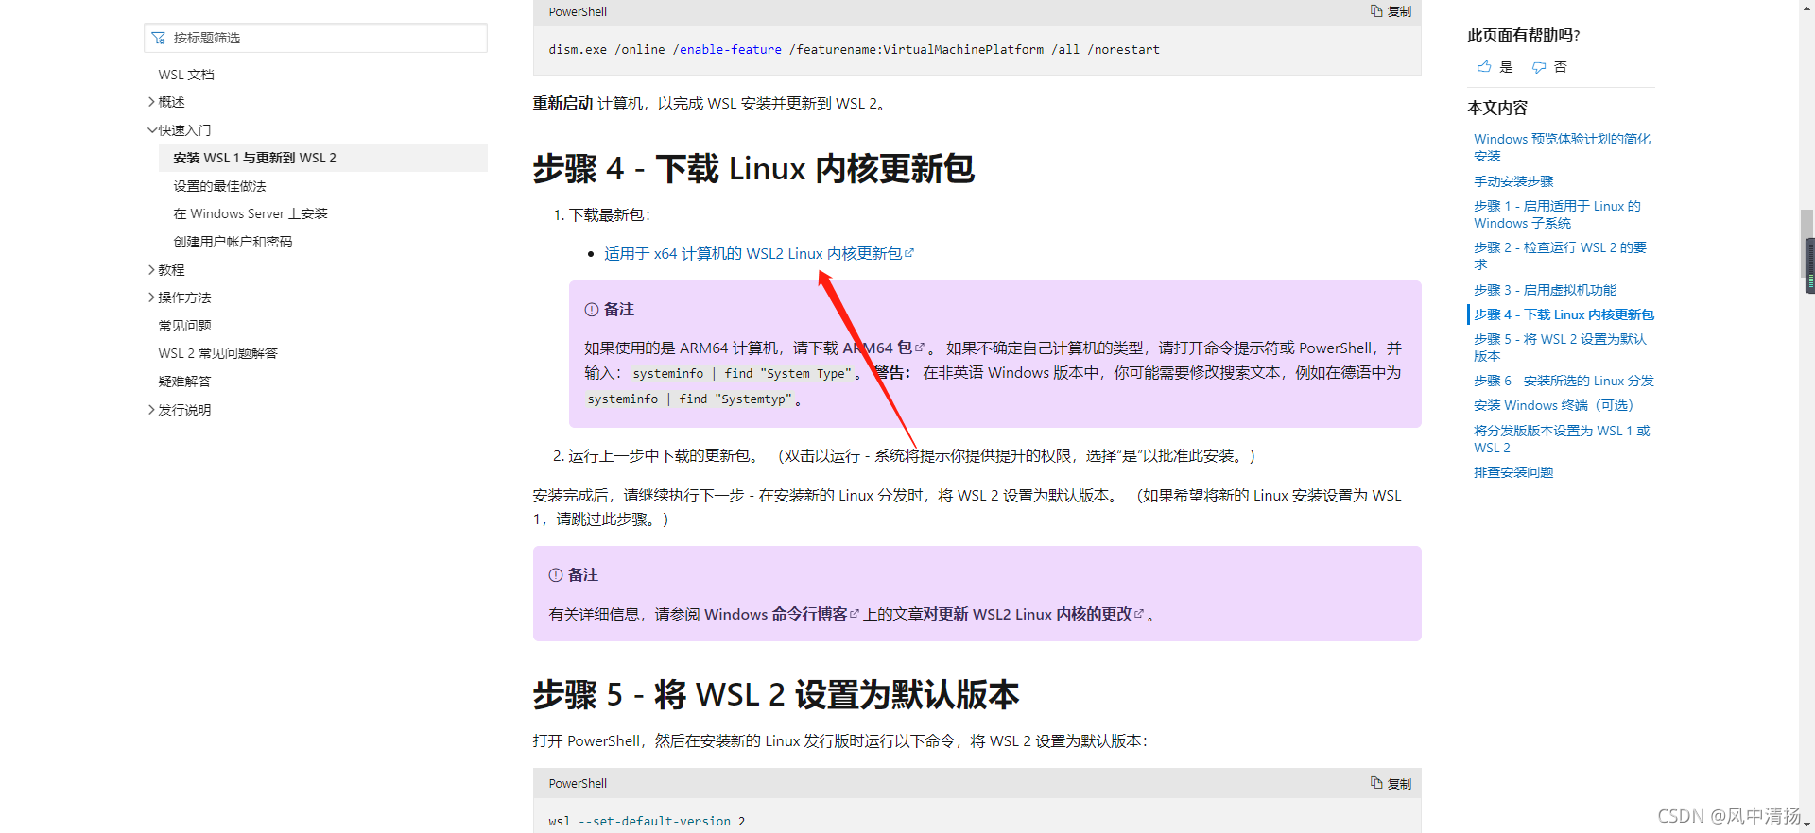Click the systeminfo | find "Systemtyp" code text
Viewport: 1815px width, 833px height.
(690, 399)
